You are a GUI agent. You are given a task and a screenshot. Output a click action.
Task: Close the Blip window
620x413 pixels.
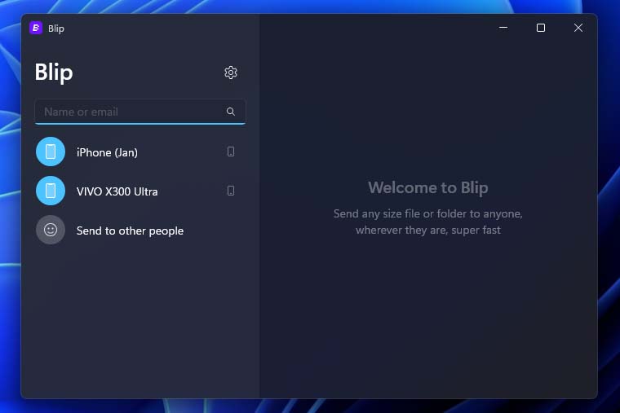point(578,28)
